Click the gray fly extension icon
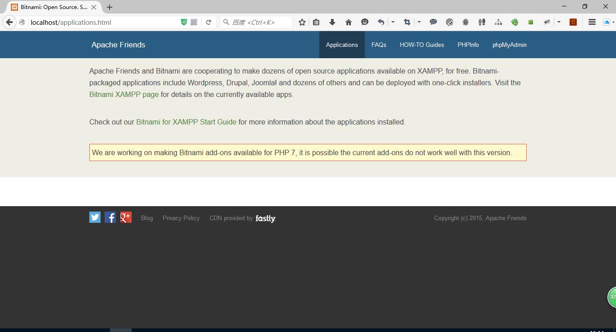 tap(547, 22)
